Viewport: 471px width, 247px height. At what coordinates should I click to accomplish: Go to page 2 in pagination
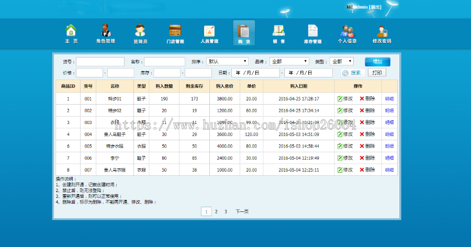pyautogui.click(x=216, y=211)
